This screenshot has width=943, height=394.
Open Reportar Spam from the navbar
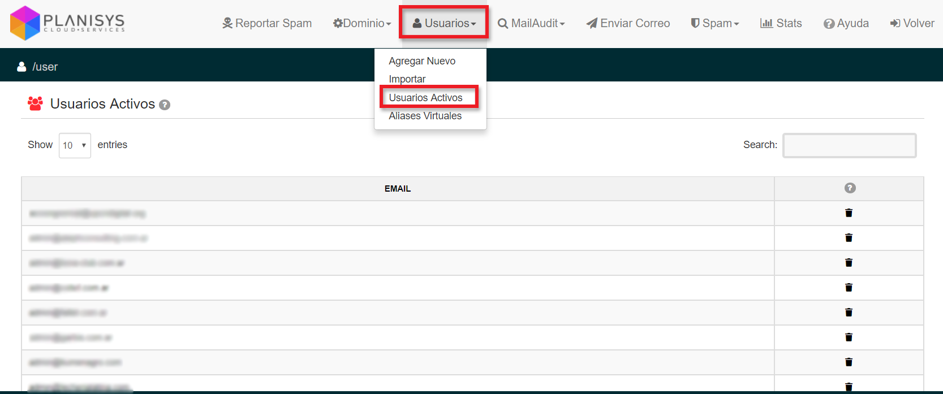267,23
